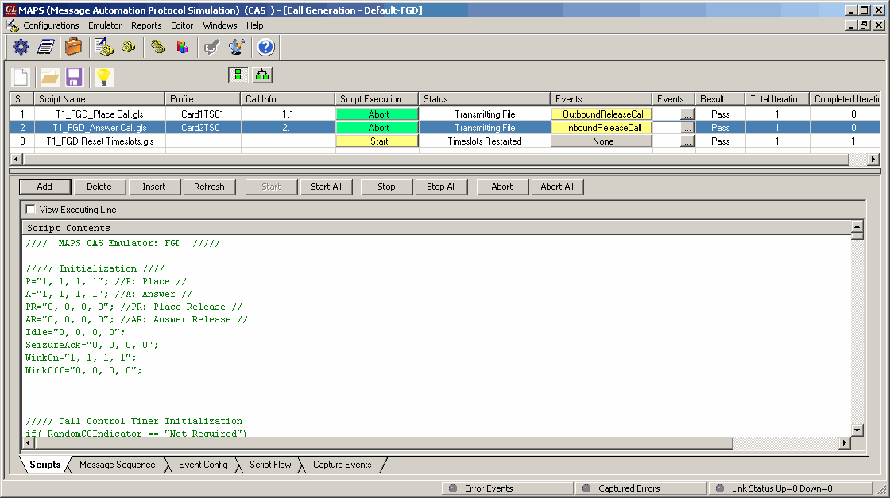Switch to the Event Config tab

tap(203, 465)
